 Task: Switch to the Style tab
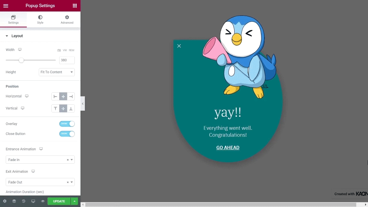[40, 20]
